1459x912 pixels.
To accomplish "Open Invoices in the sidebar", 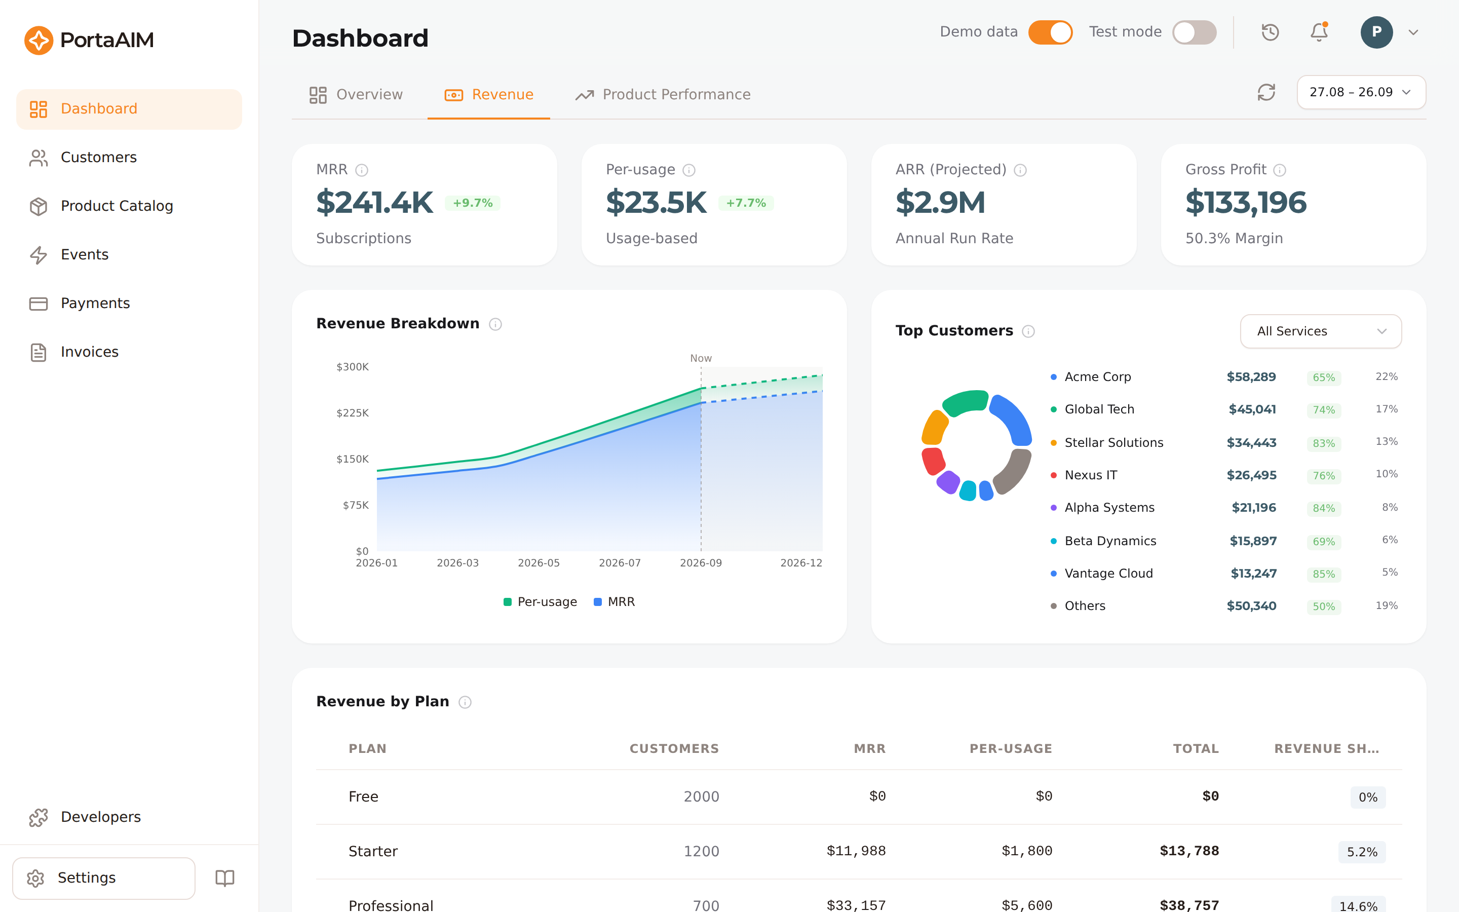I will [x=129, y=352].
